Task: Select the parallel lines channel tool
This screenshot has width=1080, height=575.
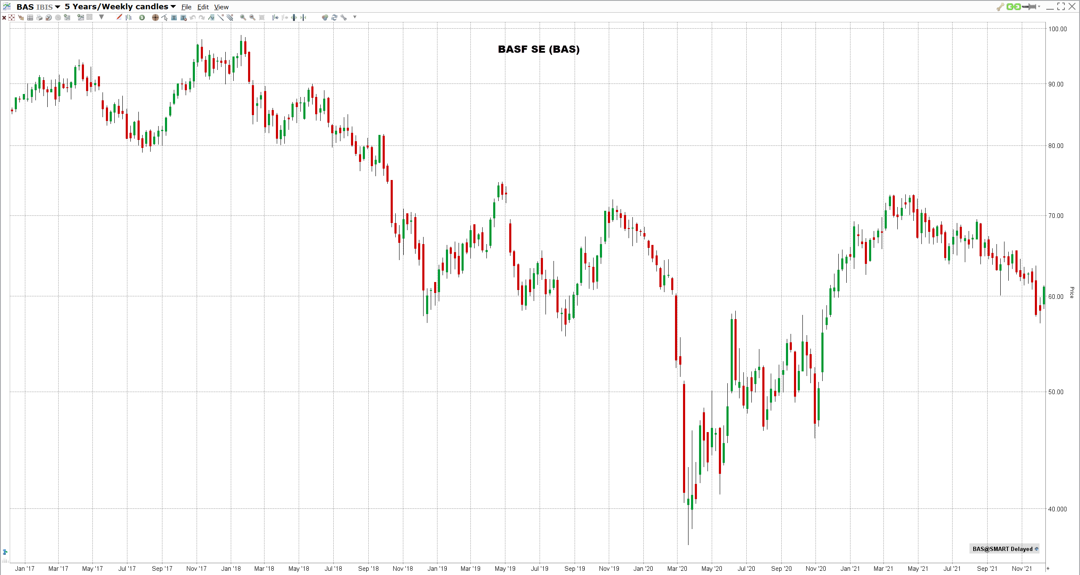Action: point(230,17)
